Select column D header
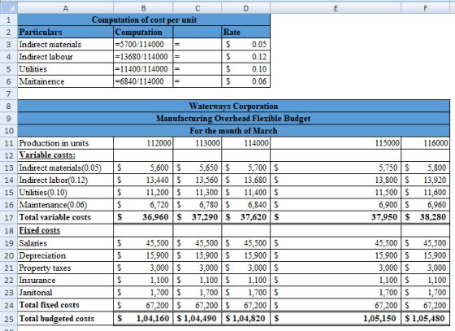This screenshot has width=455, height=331. tap(245, 8)
